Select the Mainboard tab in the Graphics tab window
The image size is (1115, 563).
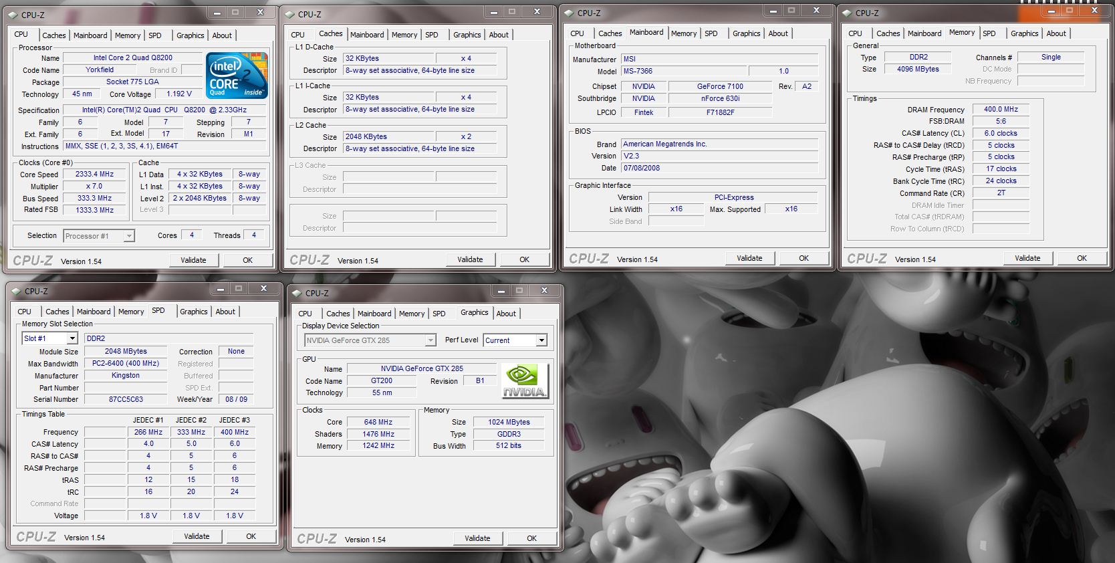[374, 314]
